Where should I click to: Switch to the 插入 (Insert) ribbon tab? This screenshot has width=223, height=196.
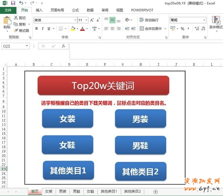(39, 10)
